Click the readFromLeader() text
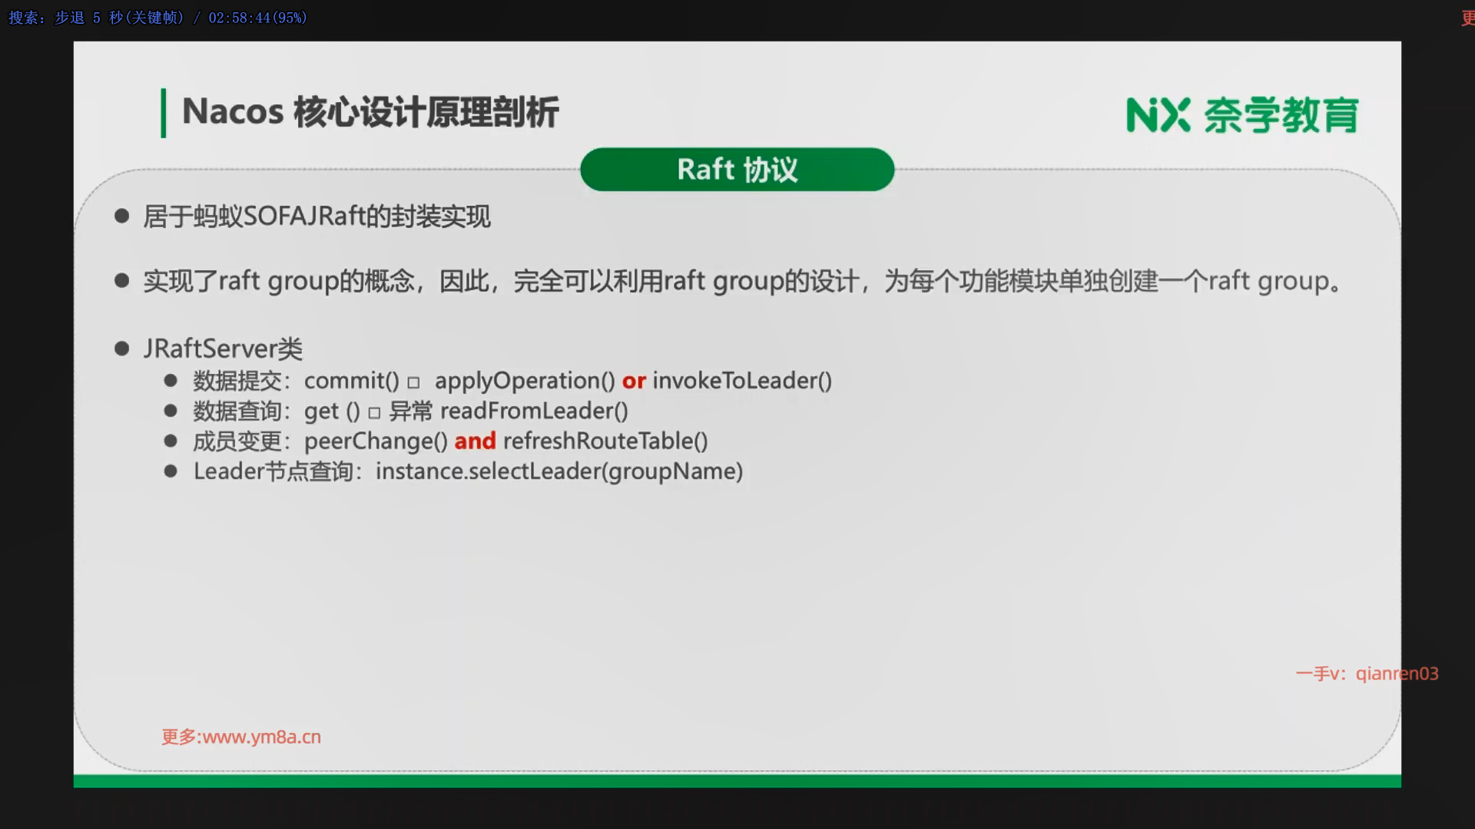Viewport: 1475px width, 829px height. click(x=534, y=411)
